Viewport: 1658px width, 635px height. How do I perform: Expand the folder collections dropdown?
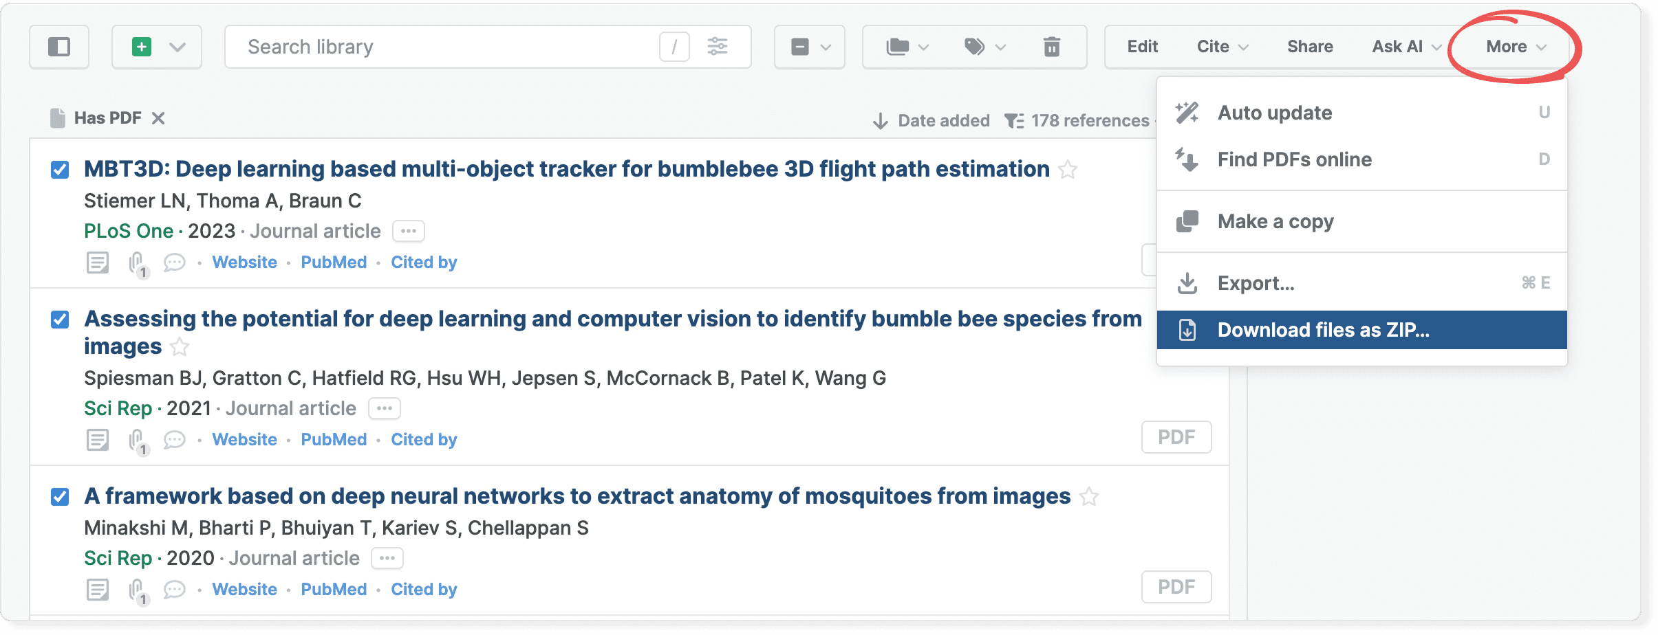907,47
